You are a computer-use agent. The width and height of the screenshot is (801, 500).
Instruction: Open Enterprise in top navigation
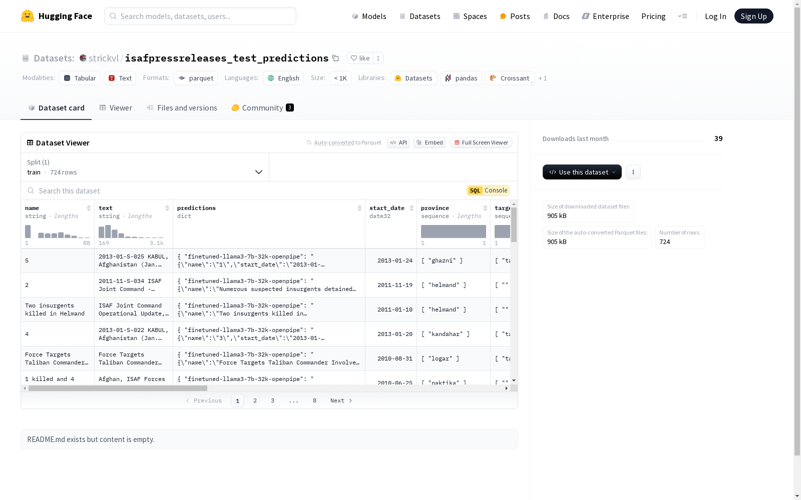point(606,16)
